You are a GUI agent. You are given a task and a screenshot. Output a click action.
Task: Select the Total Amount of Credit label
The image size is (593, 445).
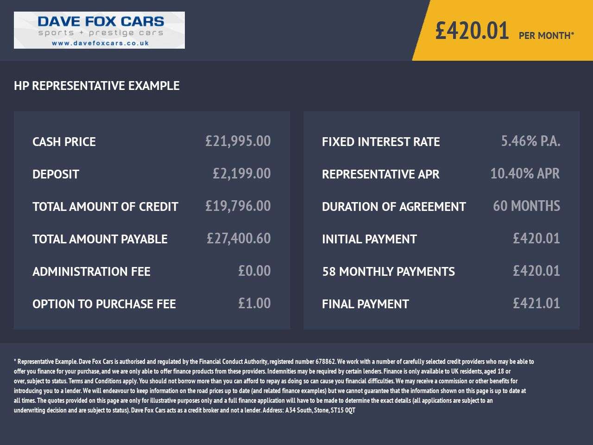105,207
